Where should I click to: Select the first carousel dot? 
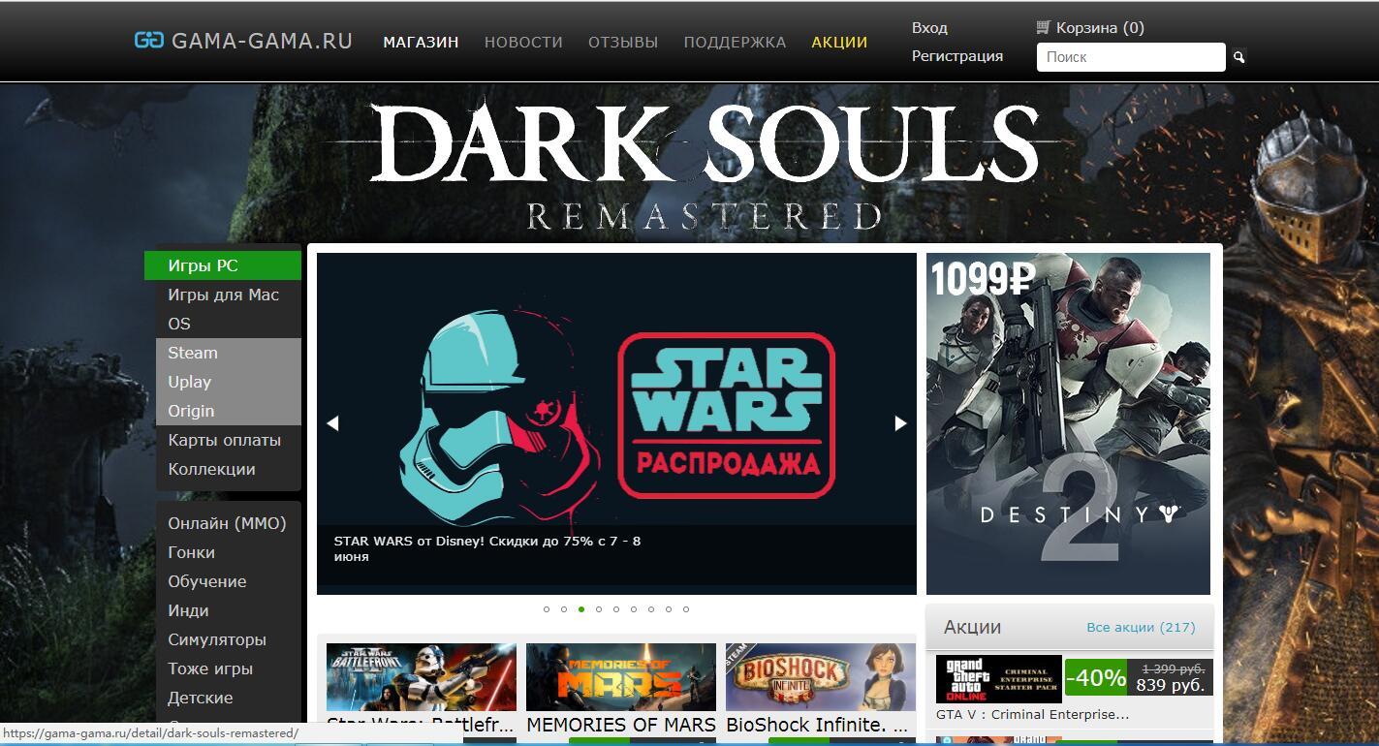547,609
